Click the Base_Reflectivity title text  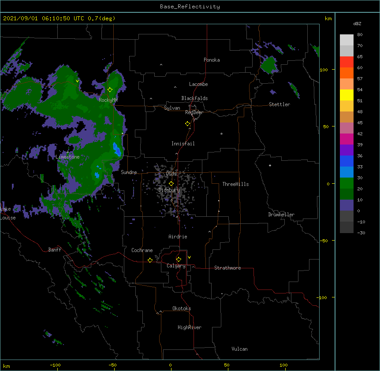pyautogui.click(x=190, y=7)
